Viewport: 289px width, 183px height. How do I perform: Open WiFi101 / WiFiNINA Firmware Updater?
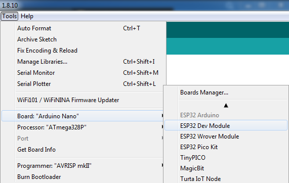click(82, 100)
